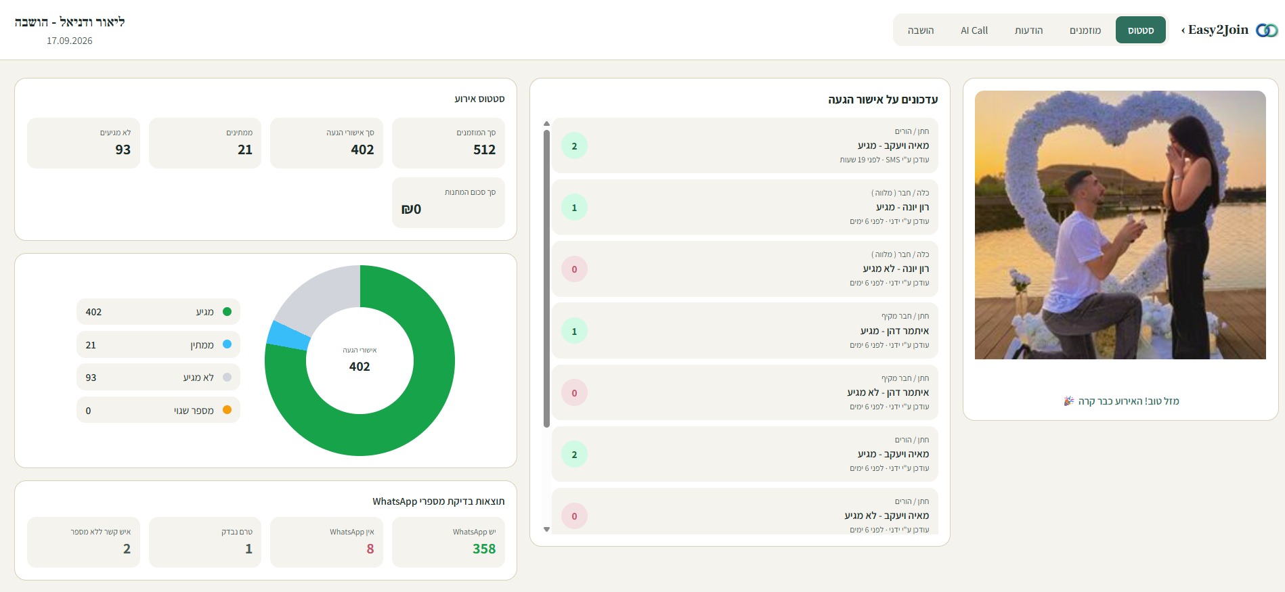The height and width of the screenshot is (592, 1285).
Task: Click the badge 2 on the SMS-updated מאיה ויעקב row
Action: click(574, 146)
